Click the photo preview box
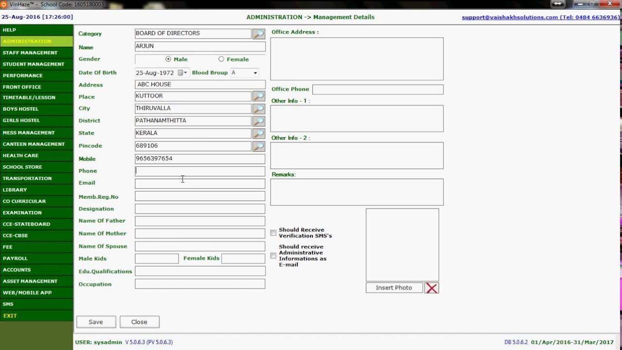 (x=402, y=245)
